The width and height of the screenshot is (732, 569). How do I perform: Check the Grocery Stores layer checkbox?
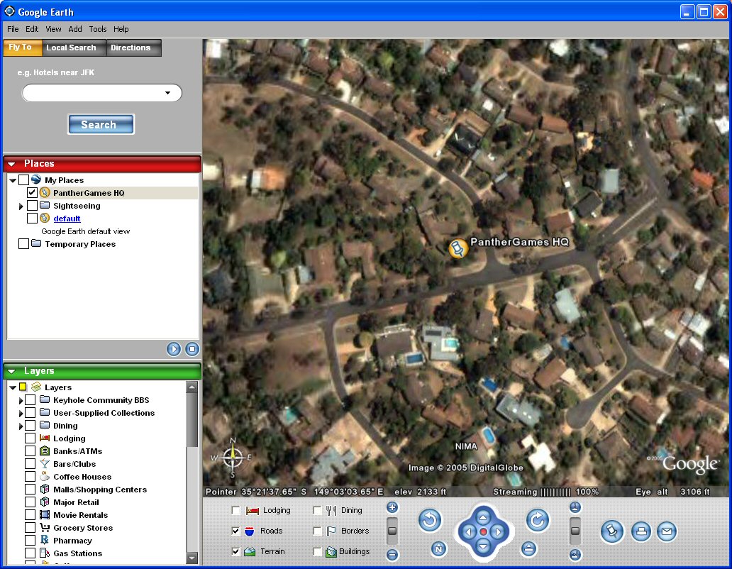pos(30,527)
